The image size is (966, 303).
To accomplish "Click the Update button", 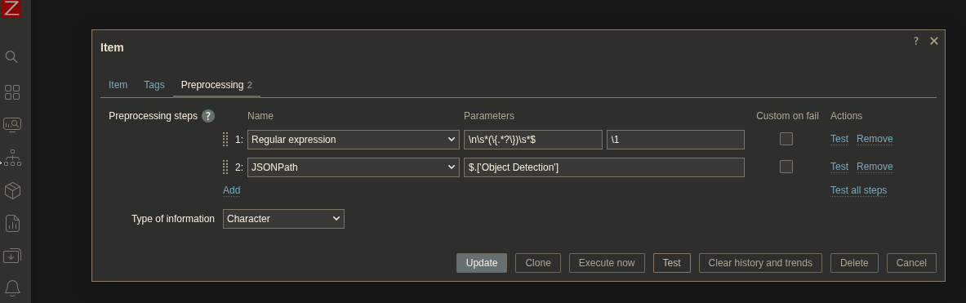I will coord(482,263).
